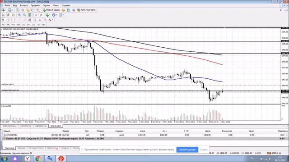Screen dimensions: 289x162
Task: Expand the Indicators dropdown arrow
Action: (x=50, y=15)
